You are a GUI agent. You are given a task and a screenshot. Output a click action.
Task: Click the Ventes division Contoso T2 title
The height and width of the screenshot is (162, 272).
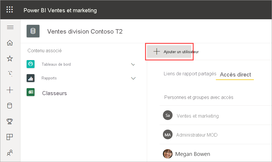pos(85,32)
